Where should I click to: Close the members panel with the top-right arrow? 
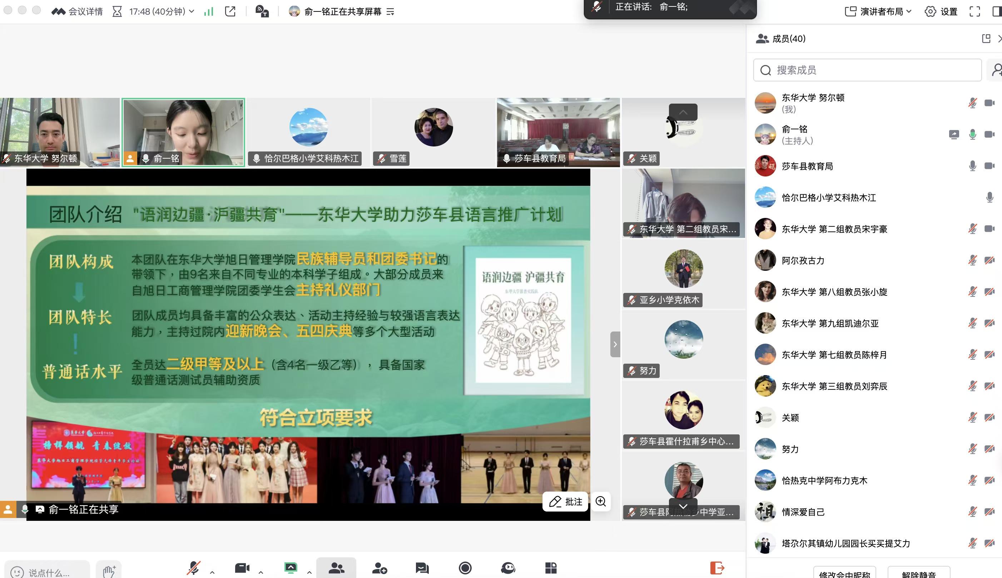tap(999, 39)
